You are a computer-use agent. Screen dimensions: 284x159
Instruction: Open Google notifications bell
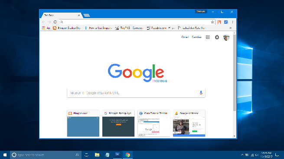(x=217, y=37)
